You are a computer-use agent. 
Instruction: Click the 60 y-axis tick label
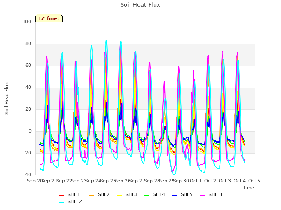(28, 66)
